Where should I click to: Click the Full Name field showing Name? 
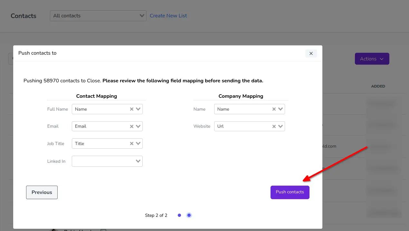tap(107, 109)
